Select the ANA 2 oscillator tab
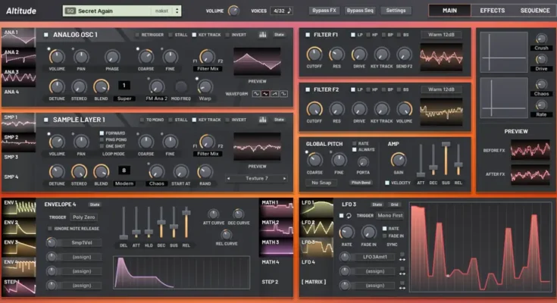The height and width of the screenshot is (303, 557). pos(18,57)
